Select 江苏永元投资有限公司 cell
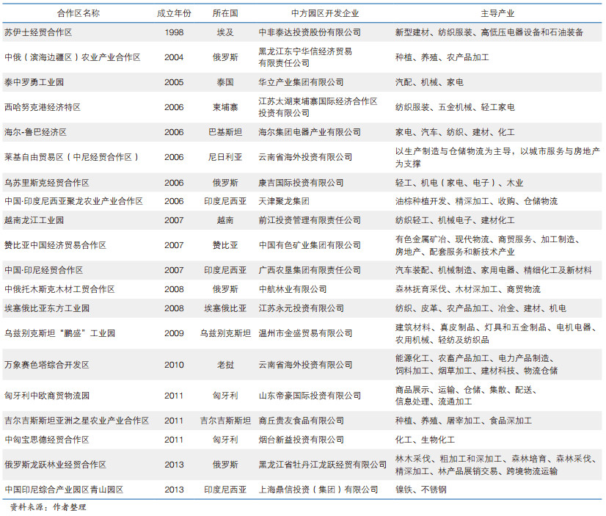The width and height of the screenshot is (606, 516). (x=301, y=308)
